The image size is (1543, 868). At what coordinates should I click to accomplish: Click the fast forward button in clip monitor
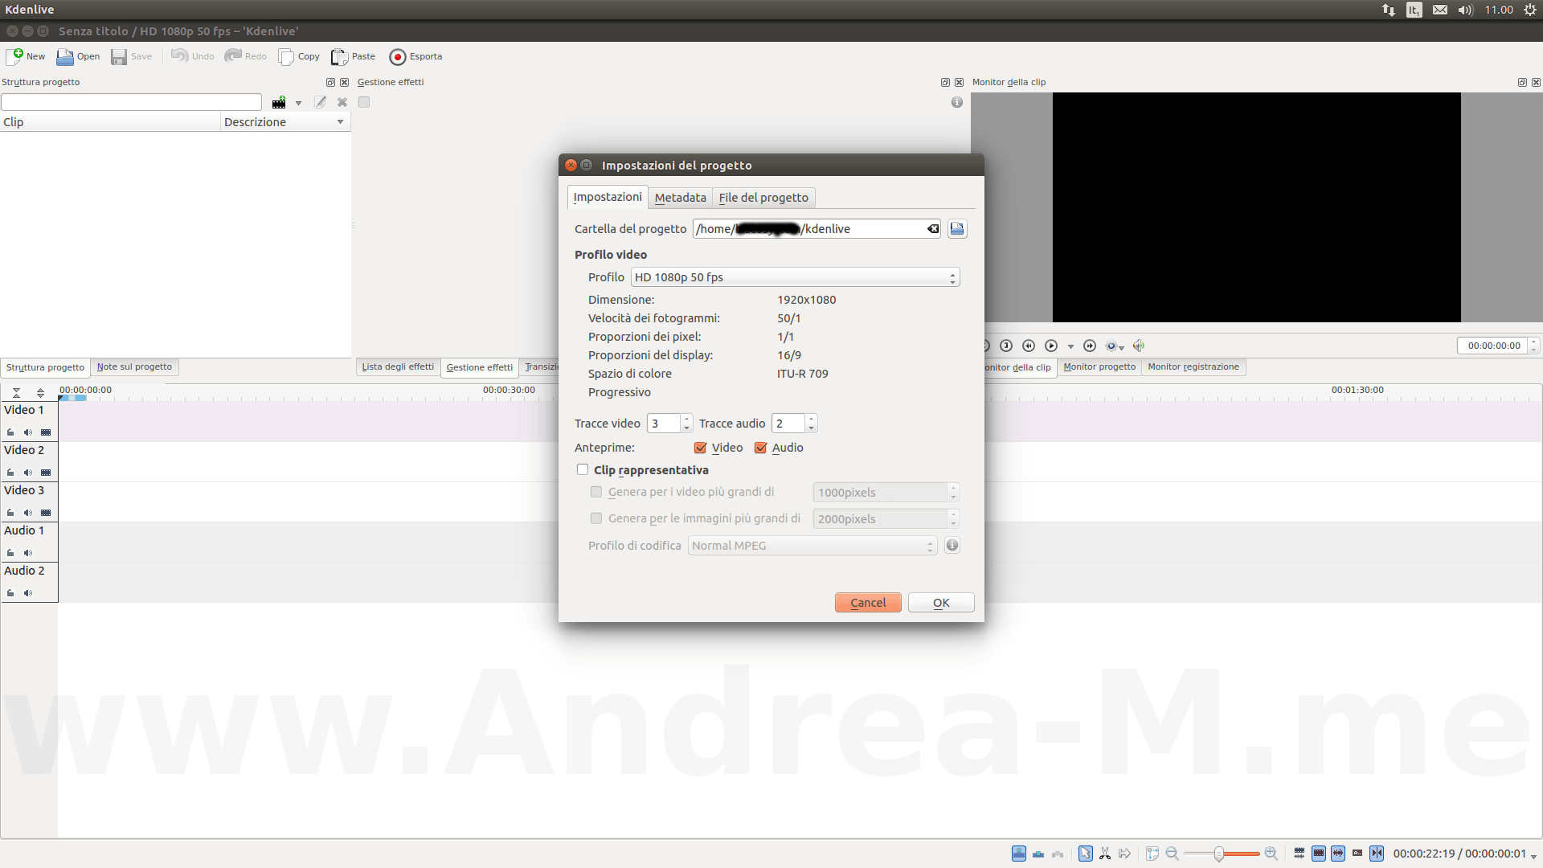pyautogui.click(x=1090, y=346)
